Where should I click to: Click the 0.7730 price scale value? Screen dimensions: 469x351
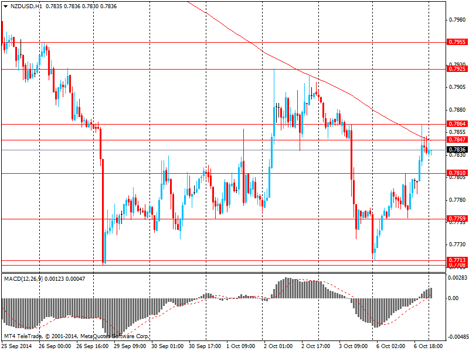(x=457, y=245)
